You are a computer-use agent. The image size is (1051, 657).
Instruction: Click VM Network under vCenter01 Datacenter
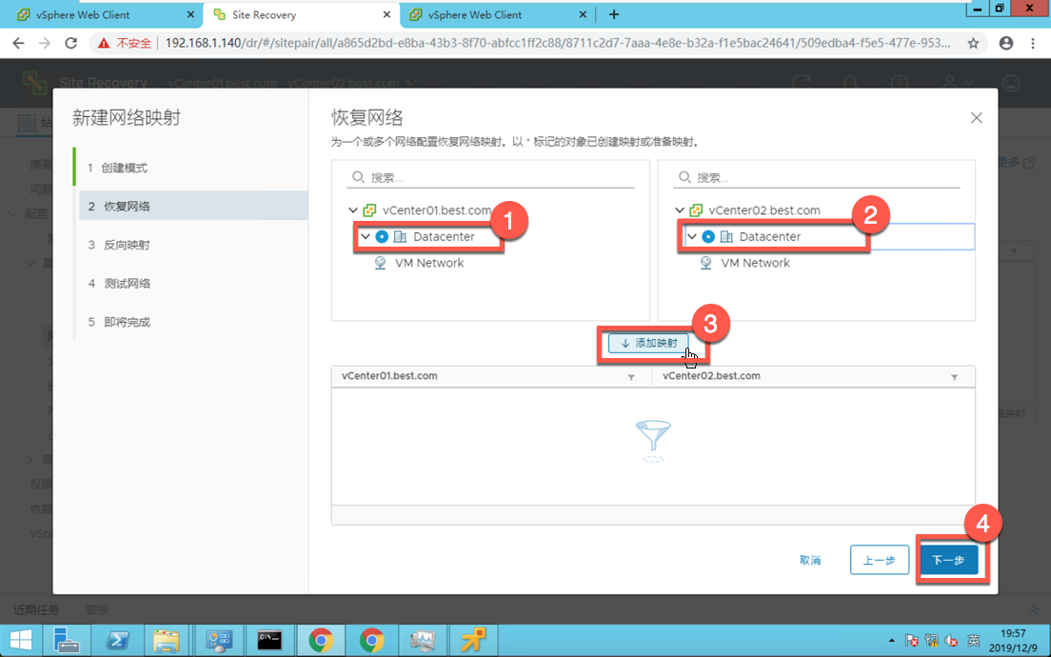429,263
